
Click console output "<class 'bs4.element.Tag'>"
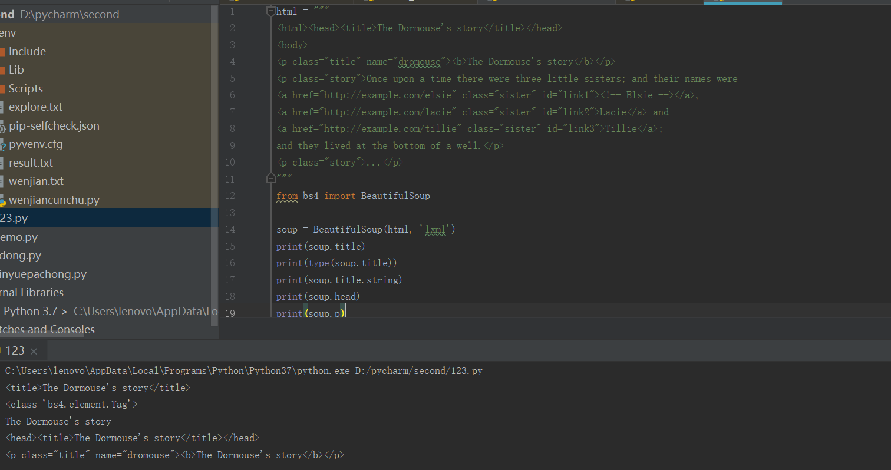coord(71,405)
